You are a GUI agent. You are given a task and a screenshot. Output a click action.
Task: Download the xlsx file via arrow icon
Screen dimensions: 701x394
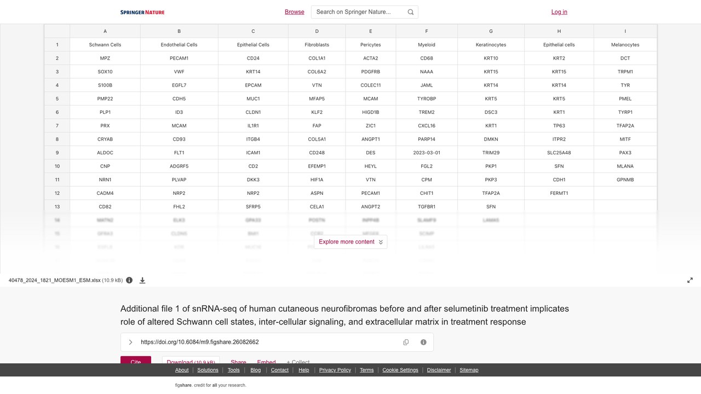pos(142,280)
